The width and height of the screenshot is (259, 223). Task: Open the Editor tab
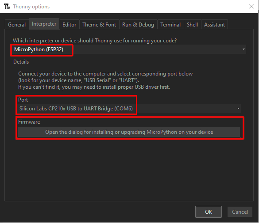point(70,25)
